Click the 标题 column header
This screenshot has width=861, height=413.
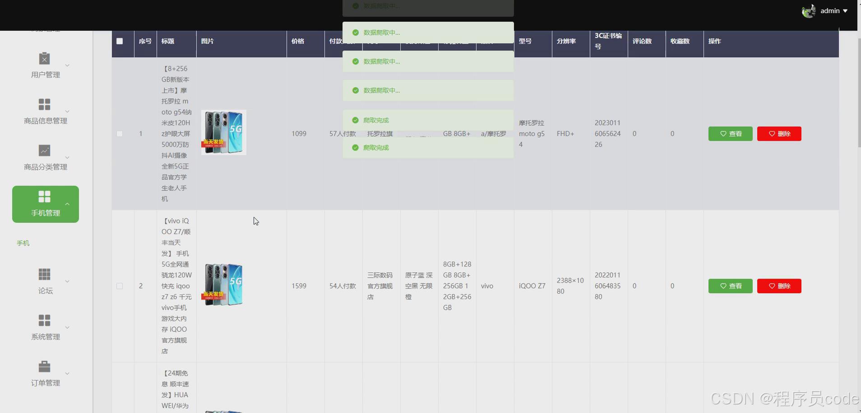coord(168,41)
